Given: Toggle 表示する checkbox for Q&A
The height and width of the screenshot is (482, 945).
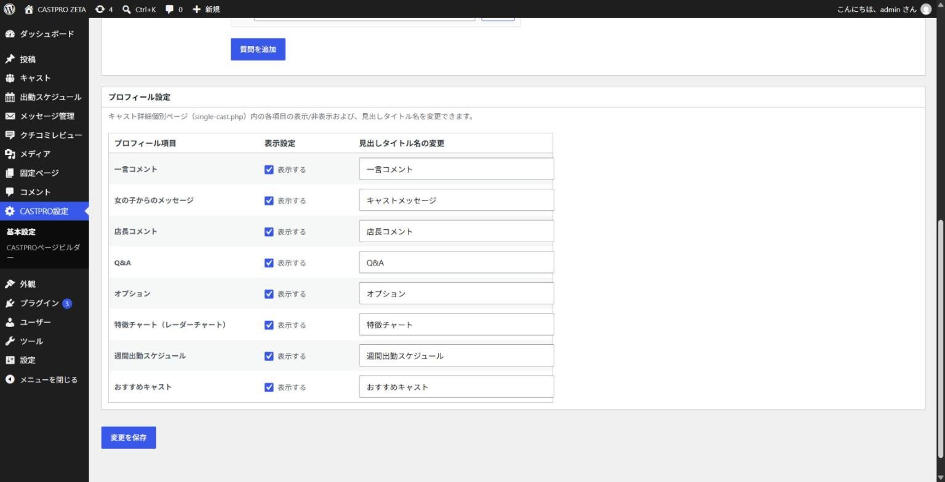Looking at the screenshot, I should pyautogui.click(x=269, y=263).
